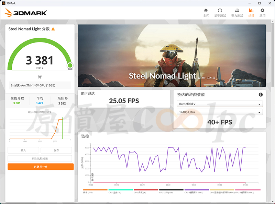Click the green 3 381 value under 您的分數
275x204 pixels.
(x=16, y=103)
